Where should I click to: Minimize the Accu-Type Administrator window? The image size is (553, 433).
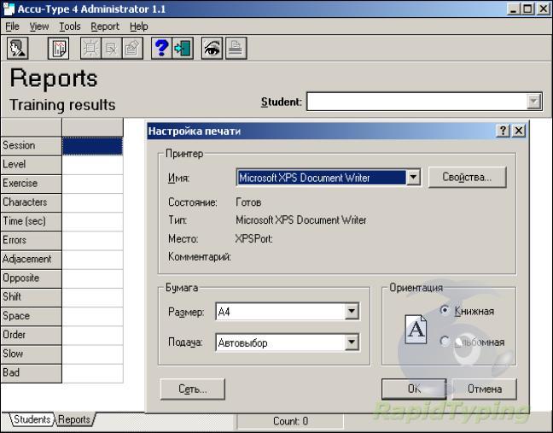point(513,9)
